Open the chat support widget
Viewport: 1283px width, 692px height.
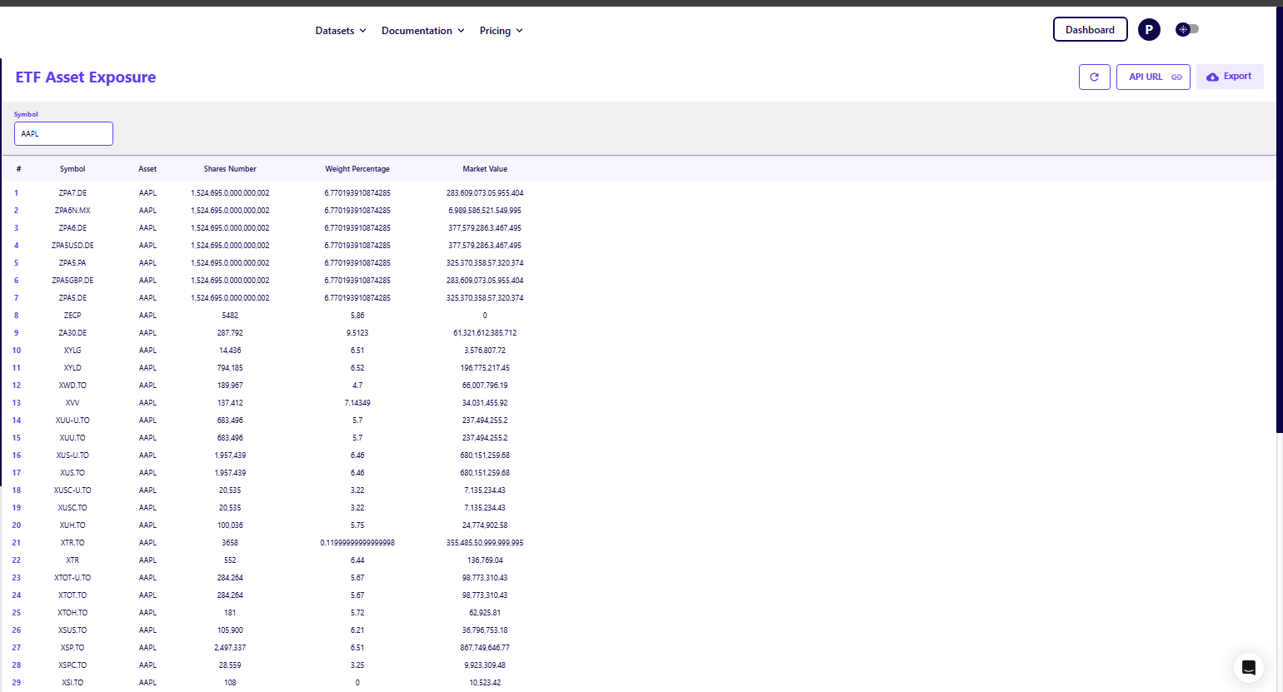(x=1248, y=667)
